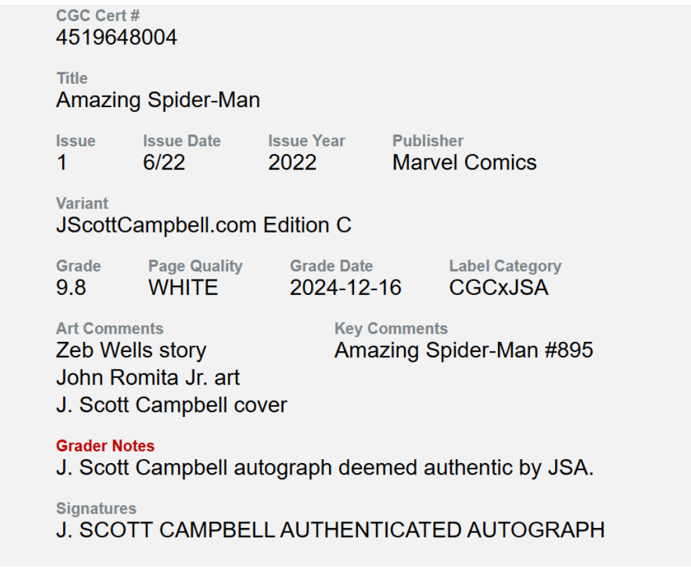Click the red Grader Notes heading

click(105, 446)
